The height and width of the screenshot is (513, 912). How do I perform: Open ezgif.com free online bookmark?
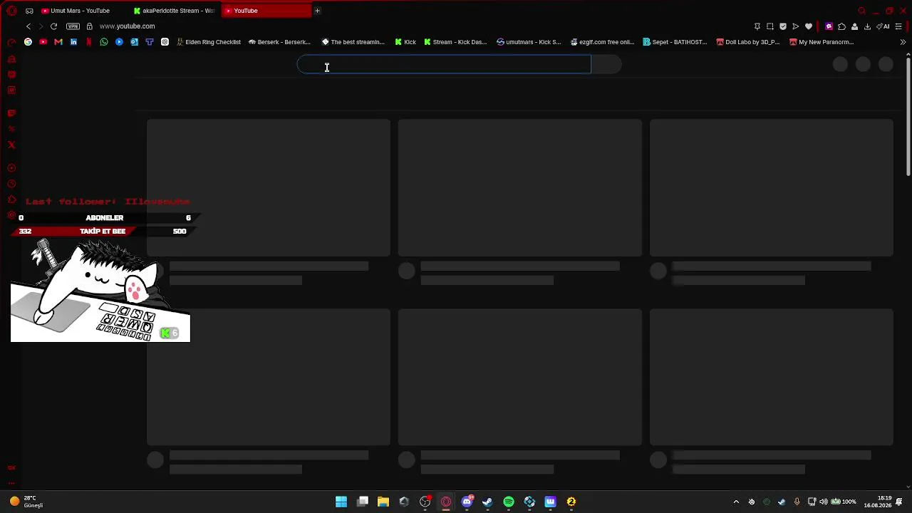click(602, 42)
